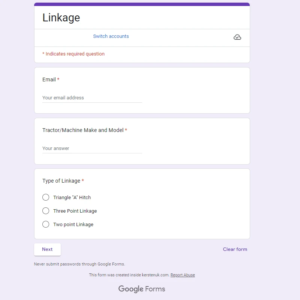
Task: Click the Indicates required question notice
Action: [73, 54]
